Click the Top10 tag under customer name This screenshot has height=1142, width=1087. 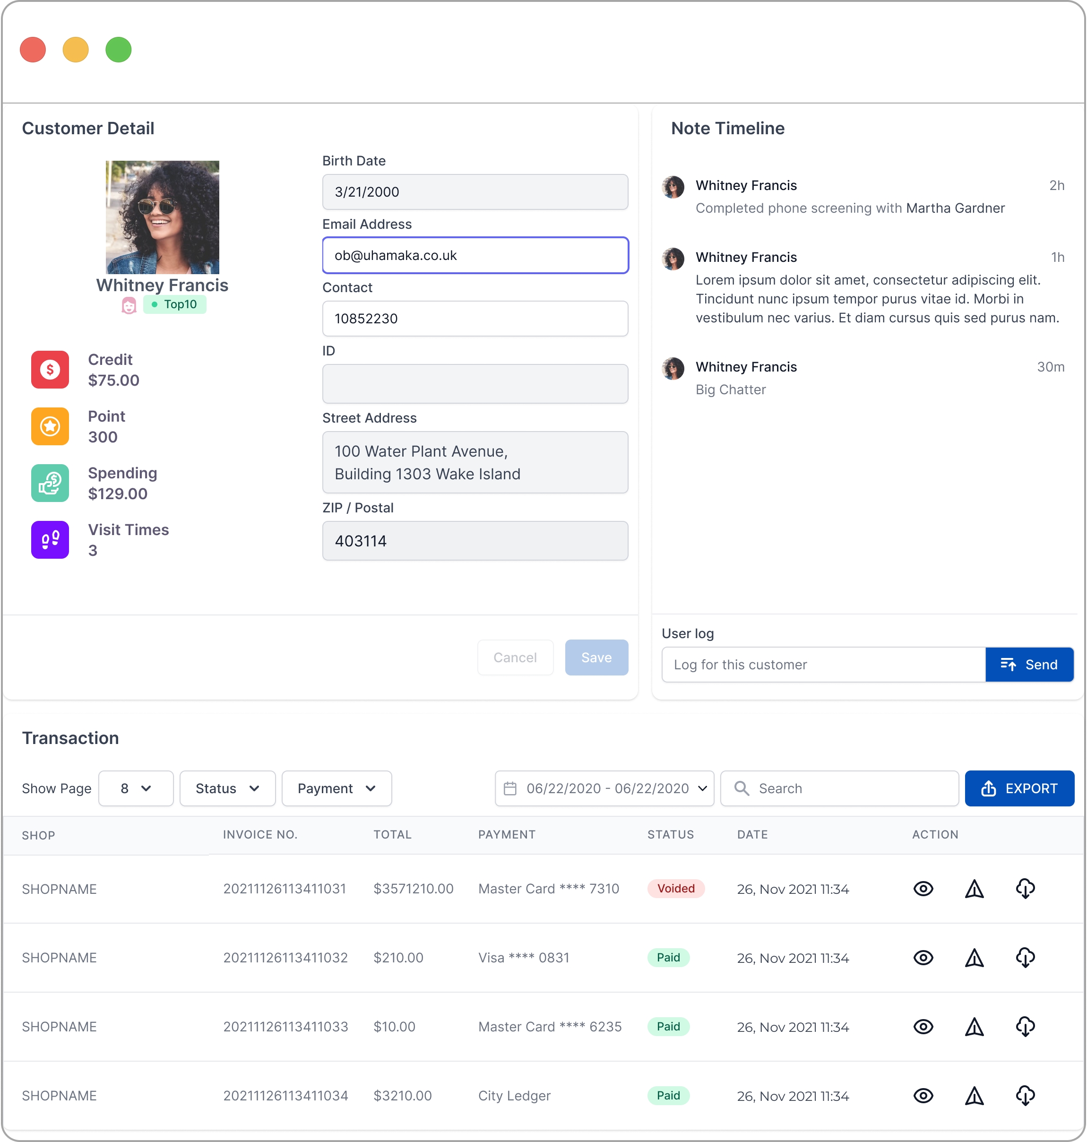click(174, 305)
